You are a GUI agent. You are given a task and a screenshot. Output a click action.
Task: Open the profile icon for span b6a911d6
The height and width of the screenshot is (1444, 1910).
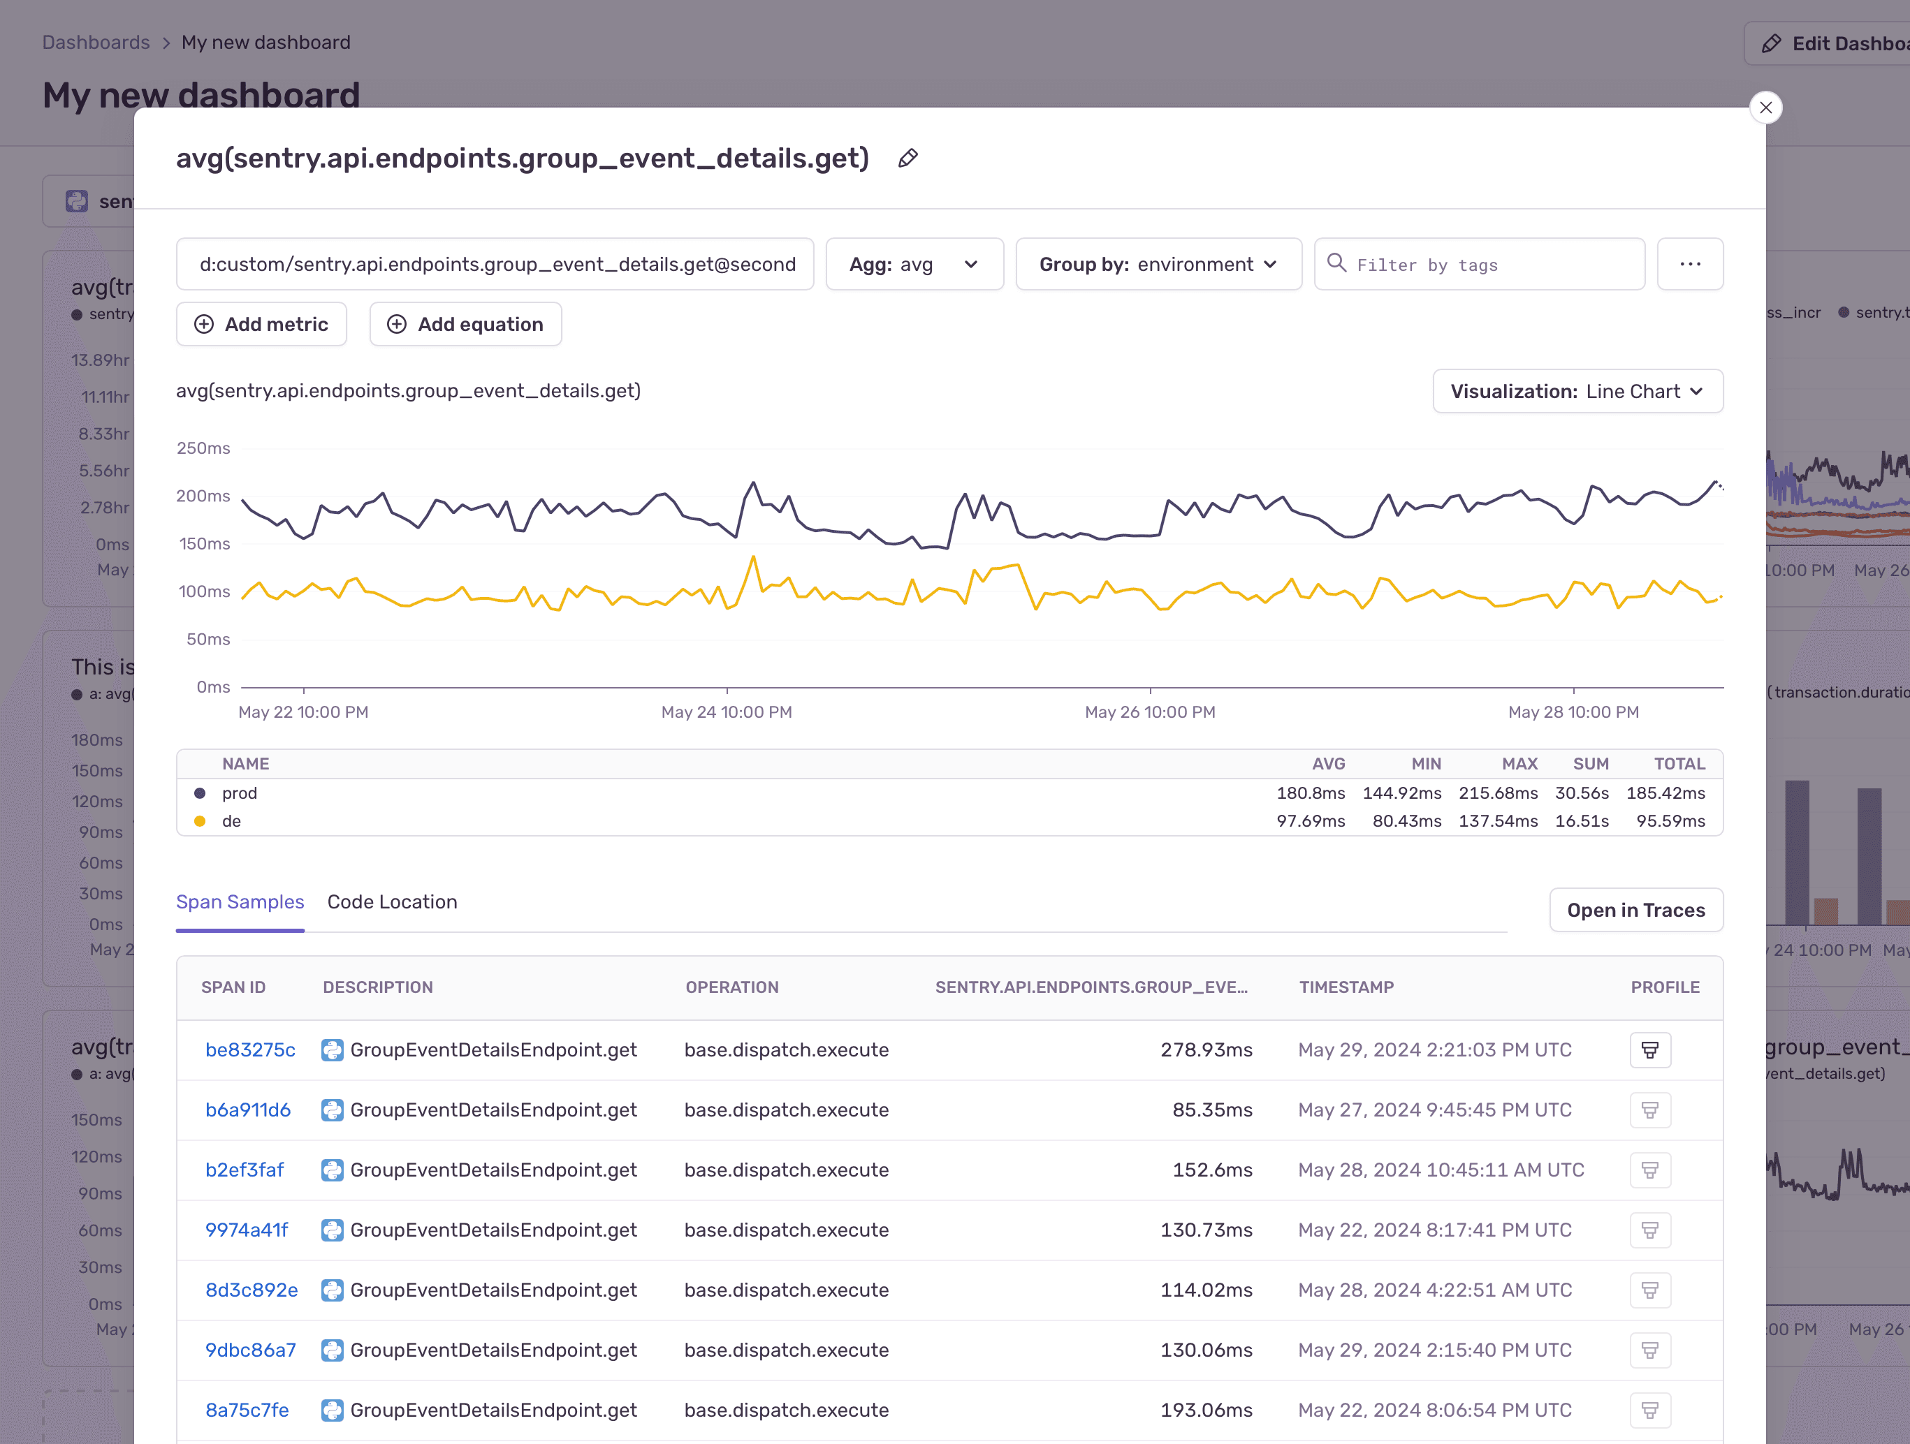coord(1651,1110)
